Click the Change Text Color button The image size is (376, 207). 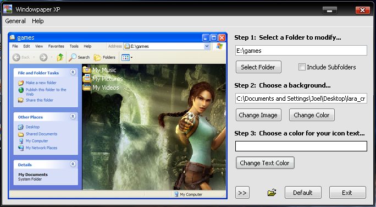click(x=265, y=163)
